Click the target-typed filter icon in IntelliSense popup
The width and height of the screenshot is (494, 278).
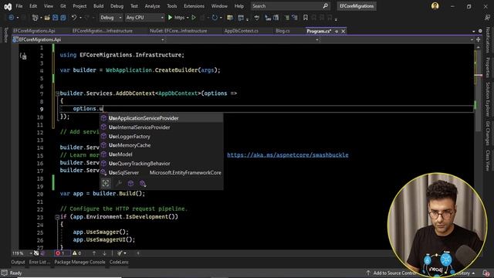point(106,183)
